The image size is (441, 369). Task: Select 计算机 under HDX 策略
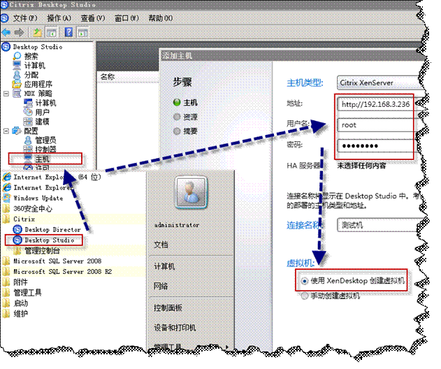pyautogui.click(x=45, y=103)
